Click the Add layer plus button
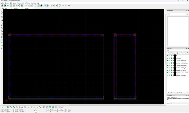This screenshot has width=189, height=113. coord(181,53)
